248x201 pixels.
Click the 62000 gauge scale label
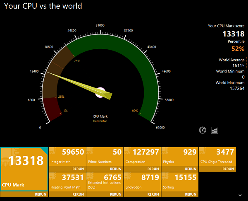point(160,128)
